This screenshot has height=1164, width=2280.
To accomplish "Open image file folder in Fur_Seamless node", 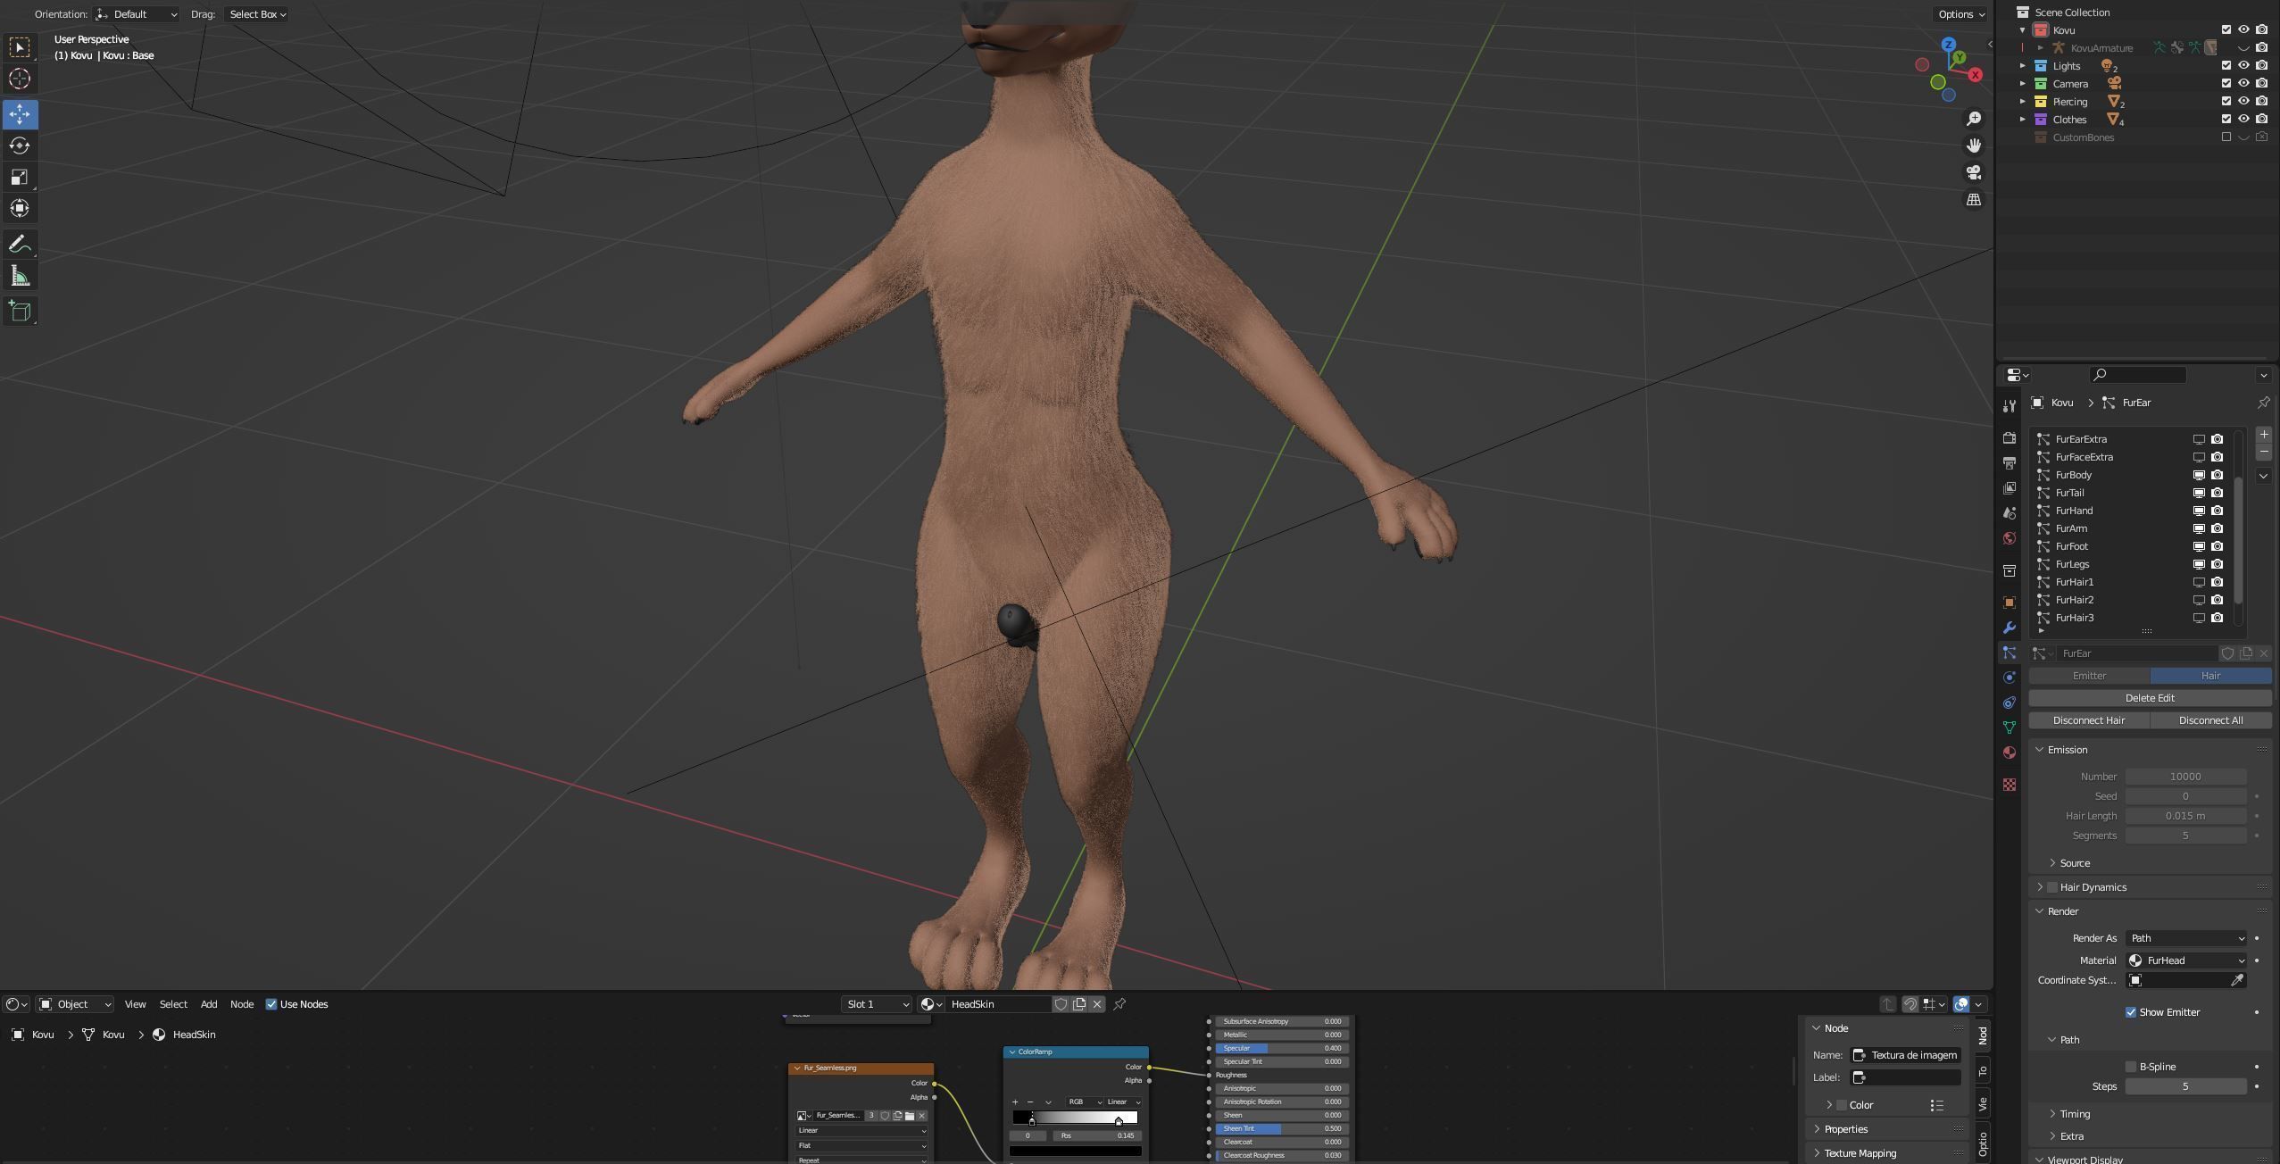I will [910, 1116].
